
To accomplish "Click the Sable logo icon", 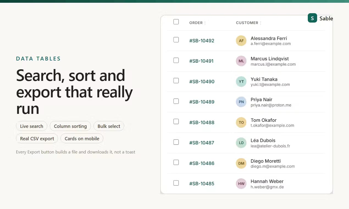I will [312, 18].
